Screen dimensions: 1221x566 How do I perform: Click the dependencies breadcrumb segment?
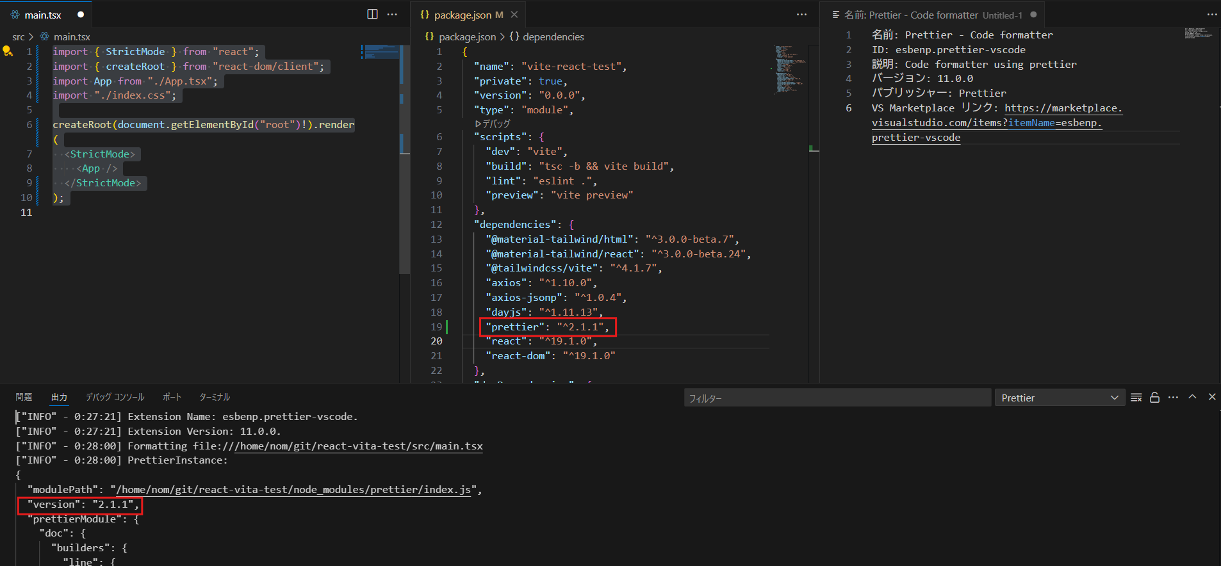pyautogui.click(x=553, y=36)
